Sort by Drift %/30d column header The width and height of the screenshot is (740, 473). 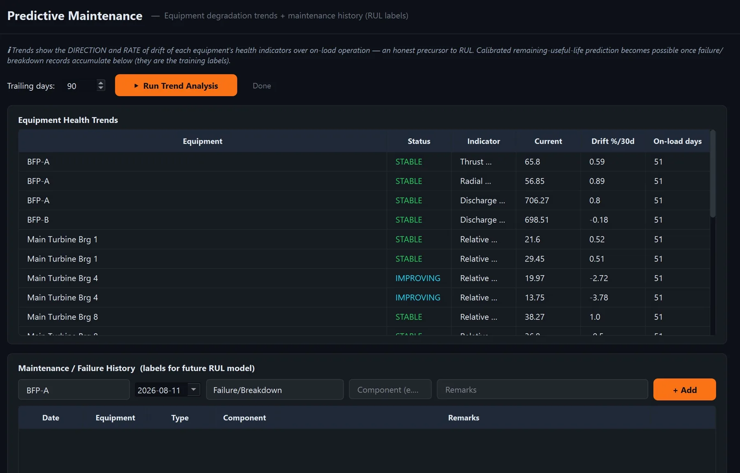pos(613,141)
